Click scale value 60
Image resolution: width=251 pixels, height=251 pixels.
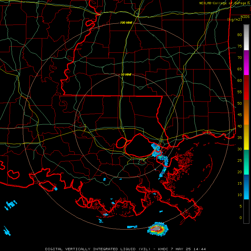pyautogui.click(x=240, y=81)
